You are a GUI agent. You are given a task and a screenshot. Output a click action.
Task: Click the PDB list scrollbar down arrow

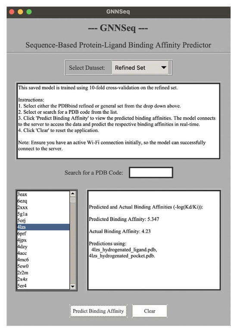click(x=73, y=286)
